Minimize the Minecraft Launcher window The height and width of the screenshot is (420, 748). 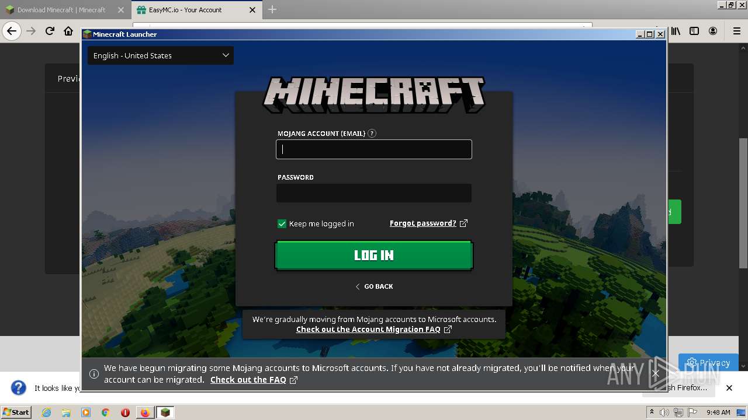640,34
